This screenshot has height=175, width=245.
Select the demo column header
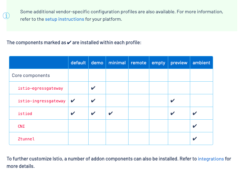(x=97, y=63)
